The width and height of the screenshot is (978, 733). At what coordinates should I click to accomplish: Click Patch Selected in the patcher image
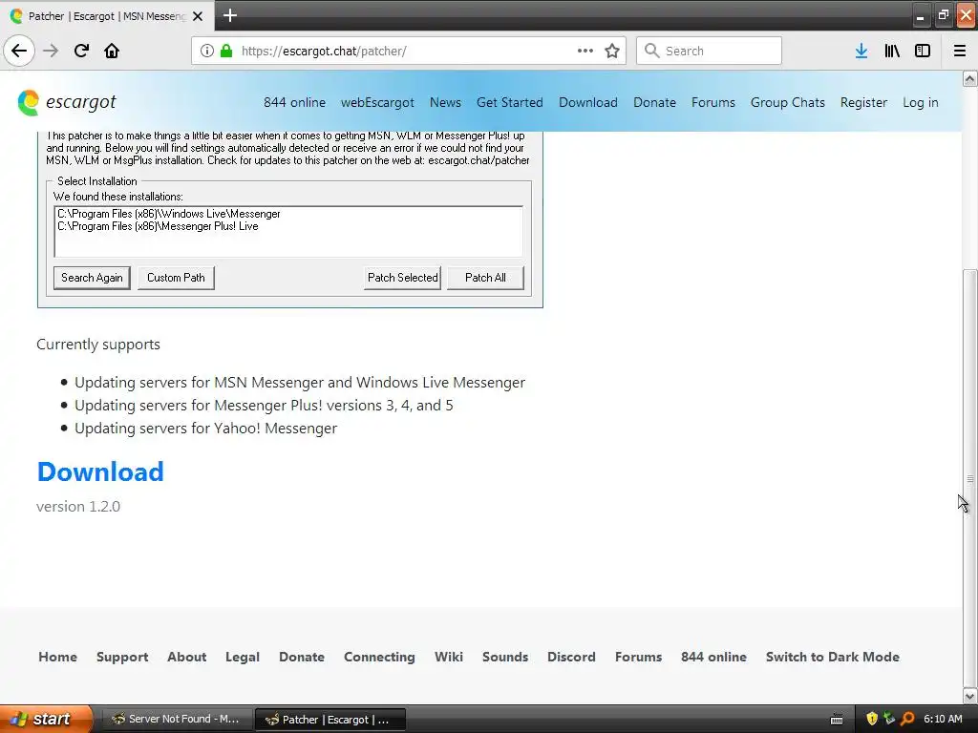pos(402,278)
